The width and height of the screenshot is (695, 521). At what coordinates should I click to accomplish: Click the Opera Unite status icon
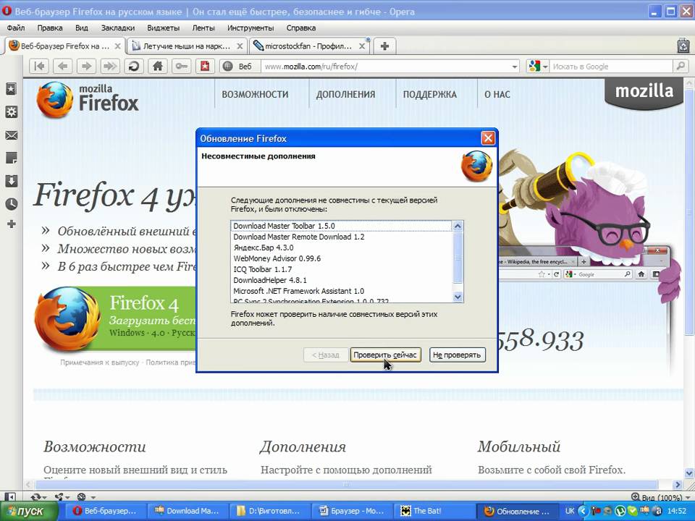point(62,497)
